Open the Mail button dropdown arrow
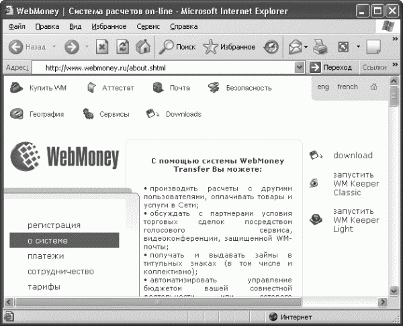Image resolution: width=403 pixels, height=326 pixels. click(x=306, y=47)
